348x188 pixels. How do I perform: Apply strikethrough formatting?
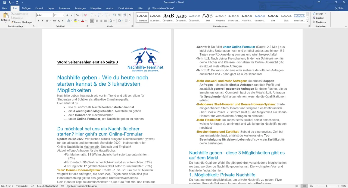tap(54, 21)
